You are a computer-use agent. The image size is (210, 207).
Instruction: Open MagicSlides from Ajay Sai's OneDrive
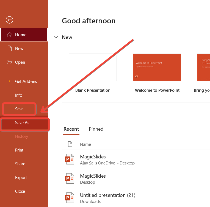click(136, 160)
